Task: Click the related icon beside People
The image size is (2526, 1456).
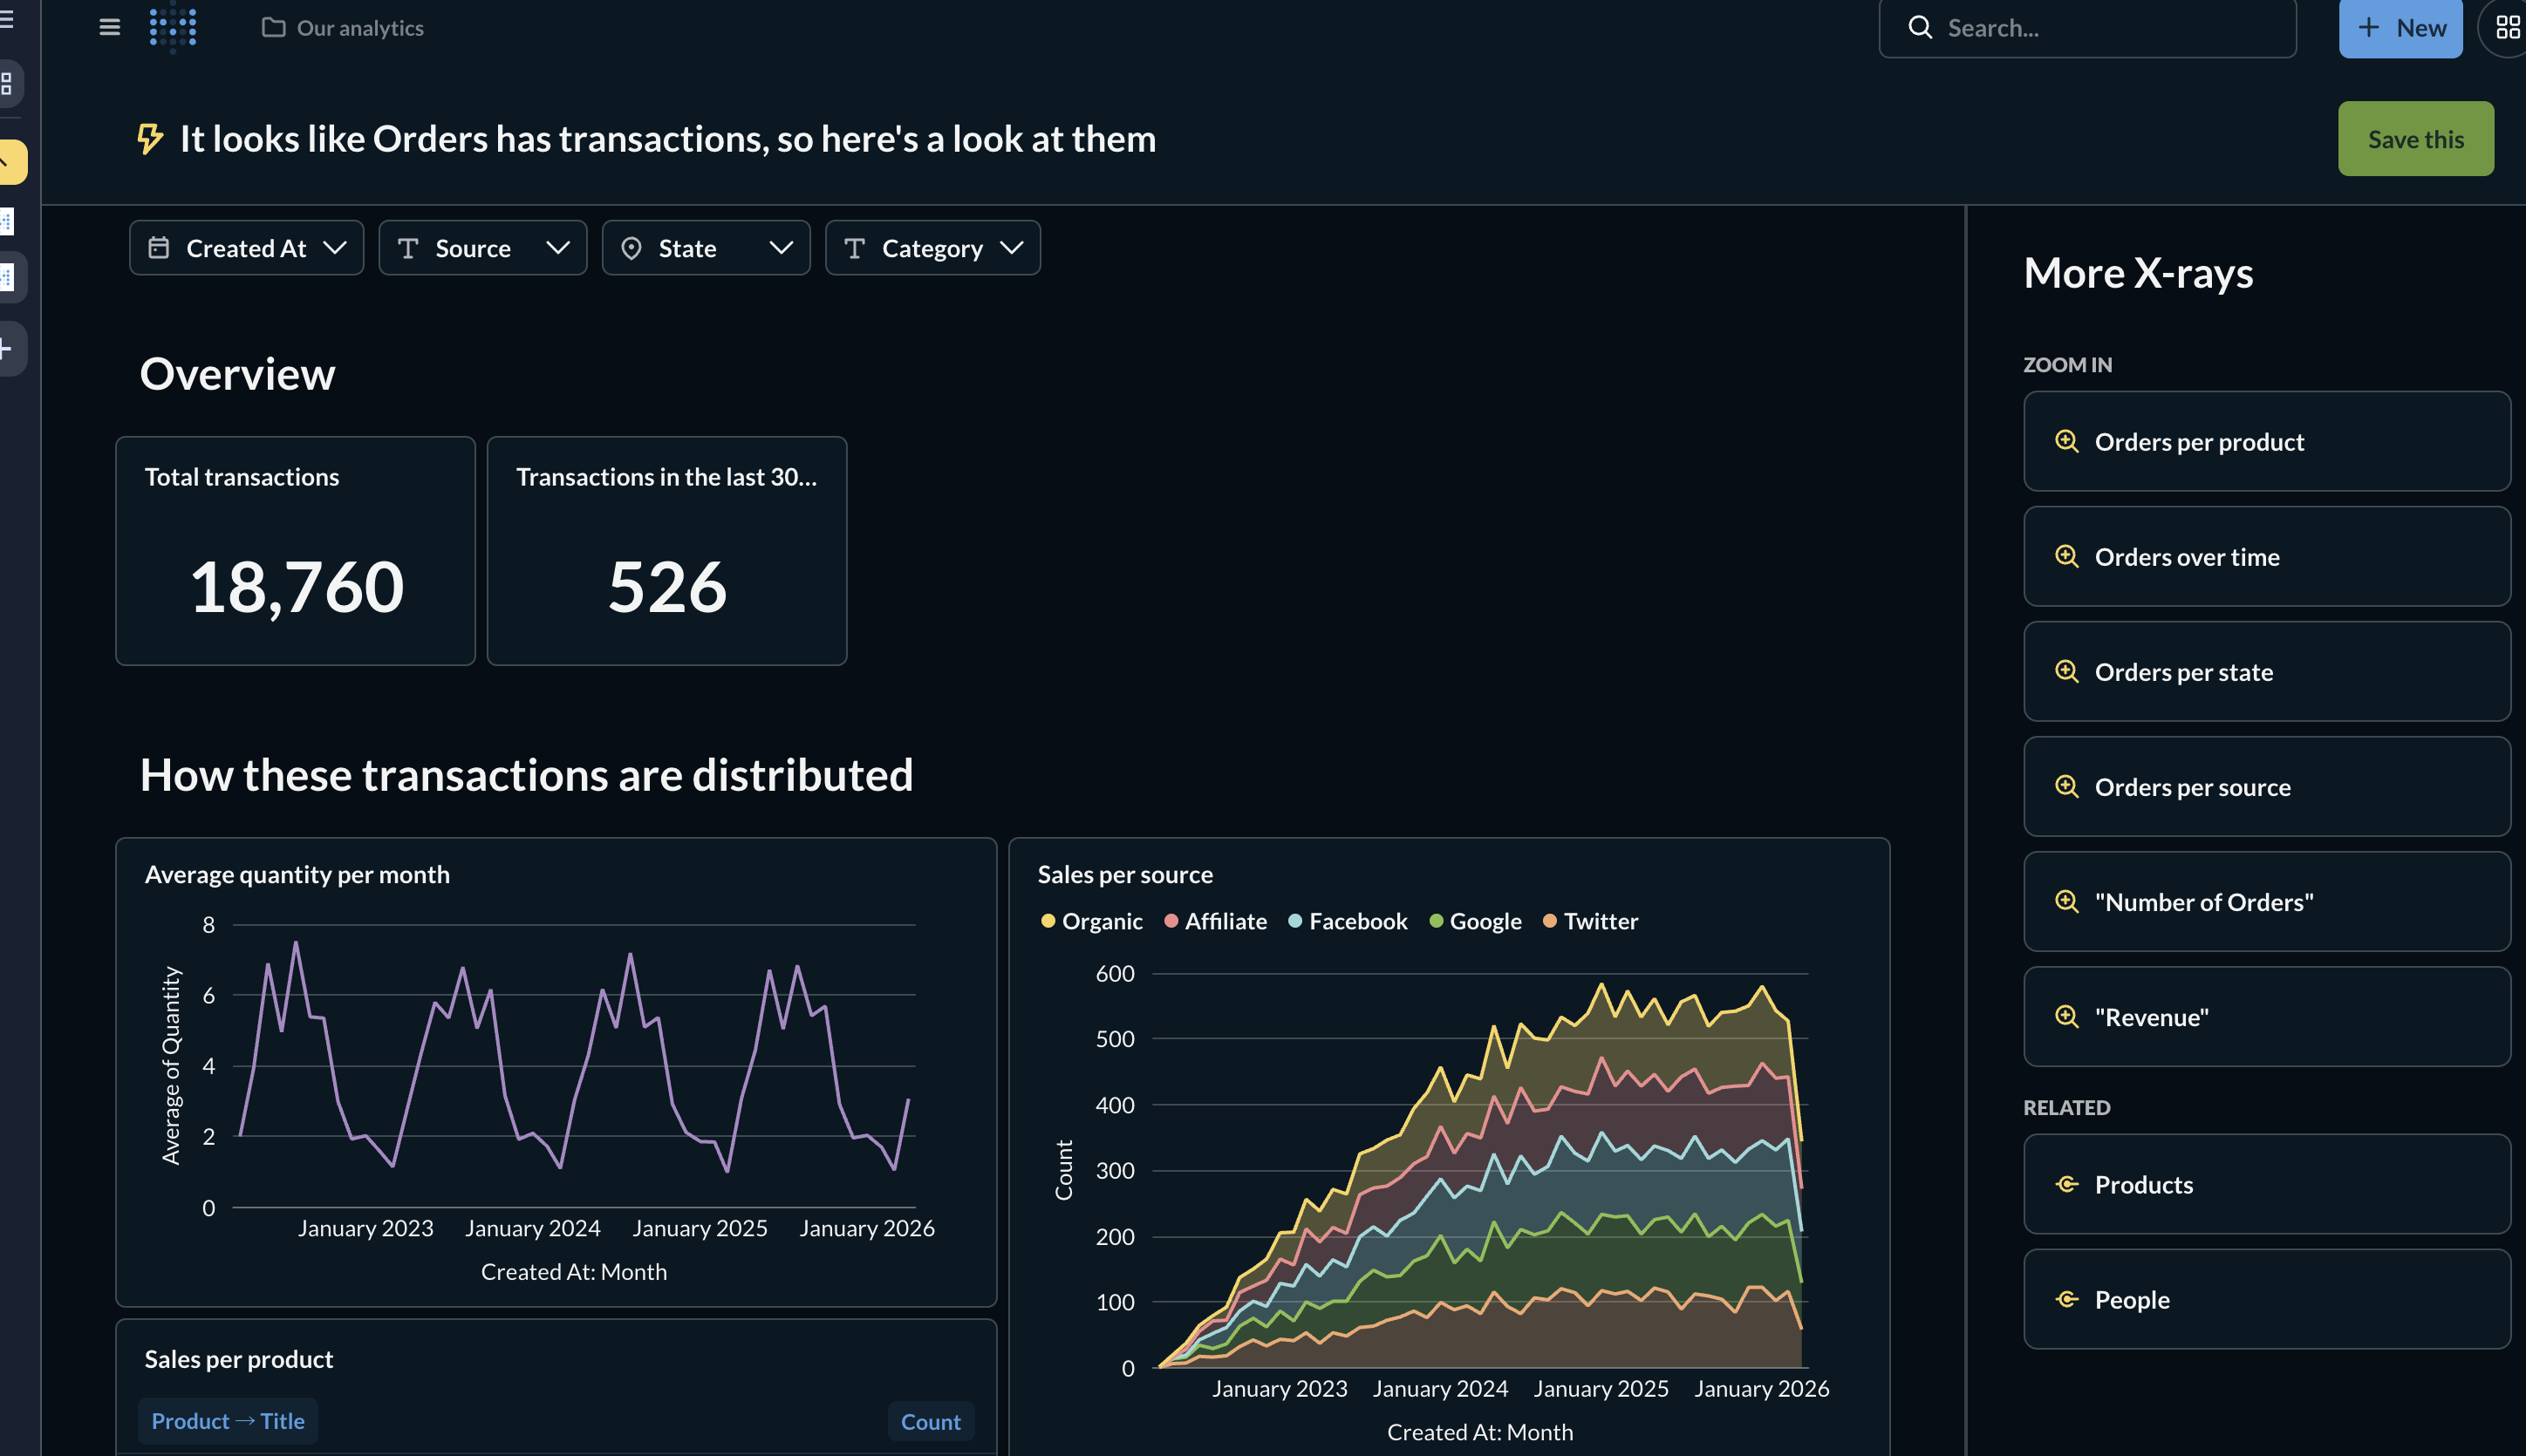Action: (x=2067, y=1299)
